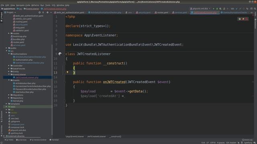257x144 pixels.
Task: Click the intention light bulb on line 13
Action: click(x=67, y=72)
